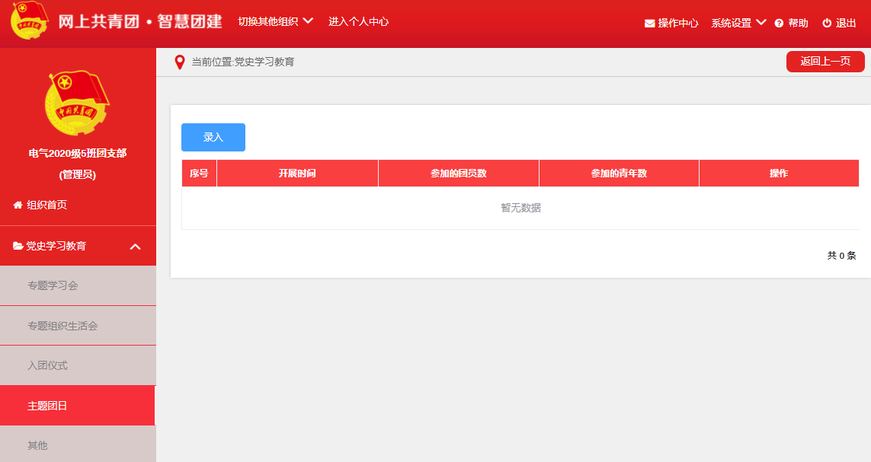Select the 主题团日 sidebar item
871x462 pixels.
[x=47, y=406]
